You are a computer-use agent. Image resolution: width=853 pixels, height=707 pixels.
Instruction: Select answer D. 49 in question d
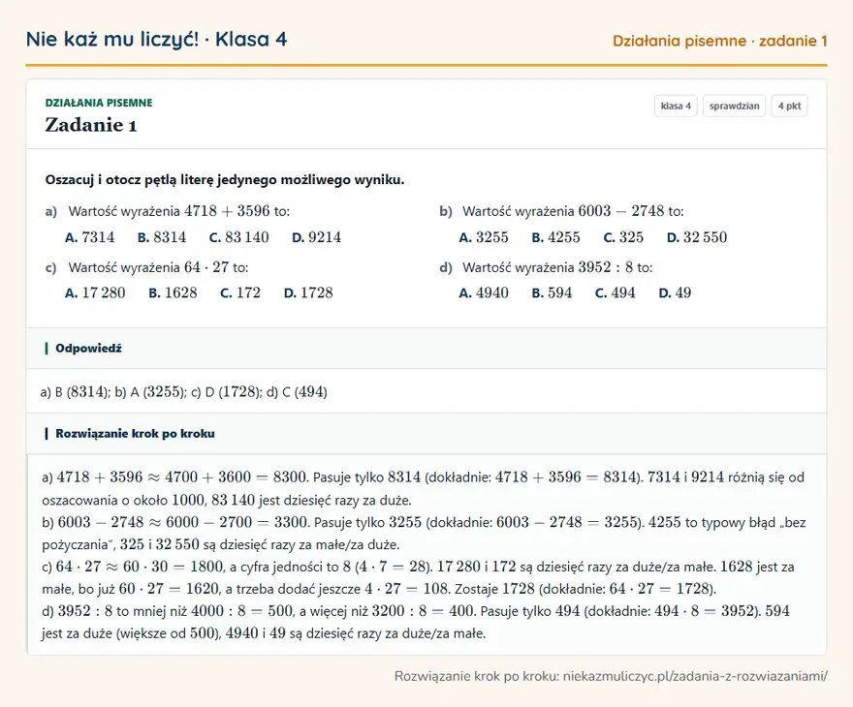(675, 292)
